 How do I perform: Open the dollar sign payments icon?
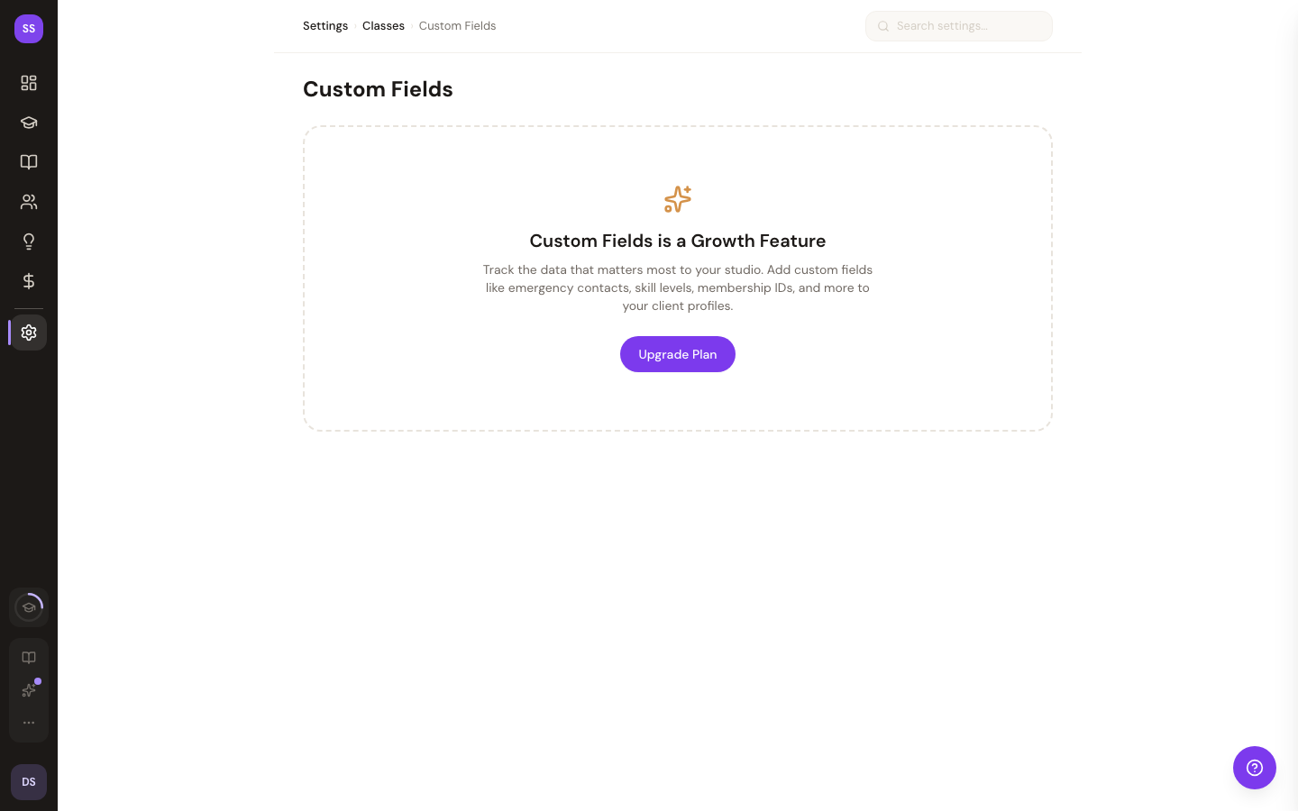click(29, 281)
